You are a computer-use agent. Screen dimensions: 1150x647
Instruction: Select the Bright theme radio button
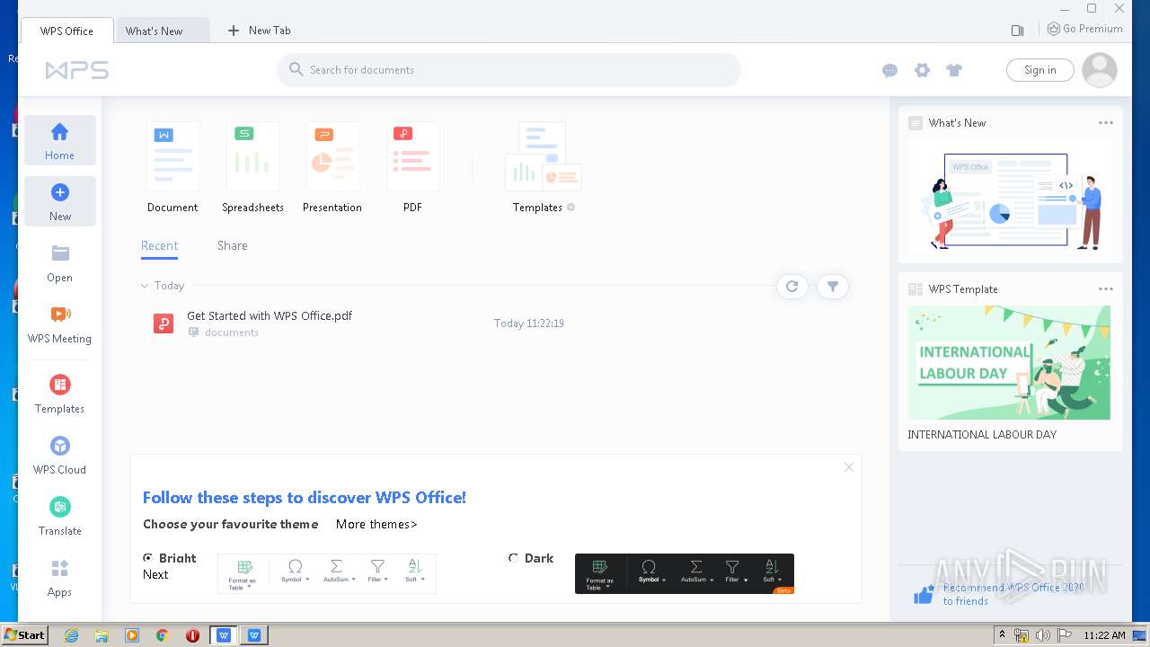(x=148, y=558)
